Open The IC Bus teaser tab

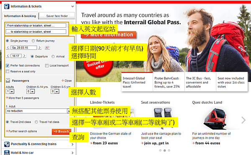pos(200,82)
